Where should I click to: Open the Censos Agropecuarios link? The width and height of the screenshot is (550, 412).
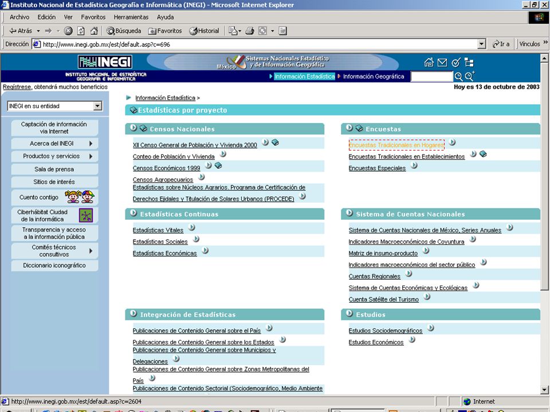click(163, 179)
